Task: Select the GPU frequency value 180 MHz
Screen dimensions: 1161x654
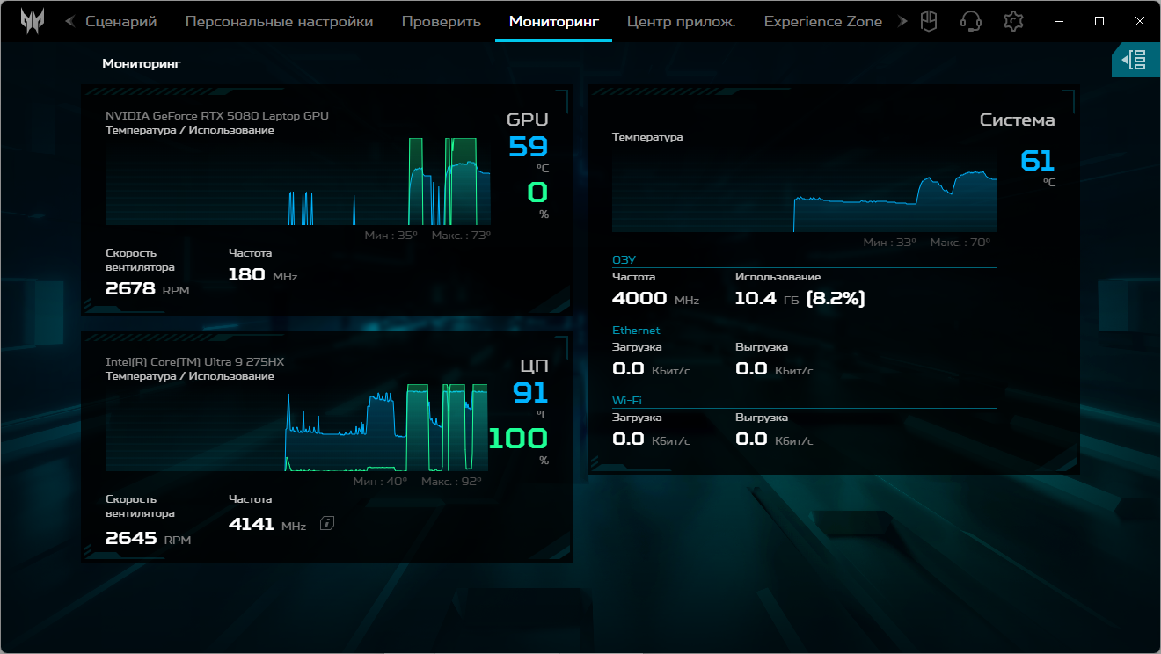Action: click(263, 275)
